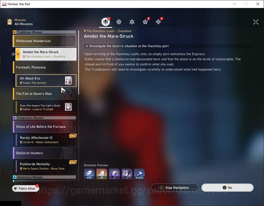Screen dimensions: 264x206
Task: Click Cipher: Leap to Triumph location text
Action: tap(38, 109)
